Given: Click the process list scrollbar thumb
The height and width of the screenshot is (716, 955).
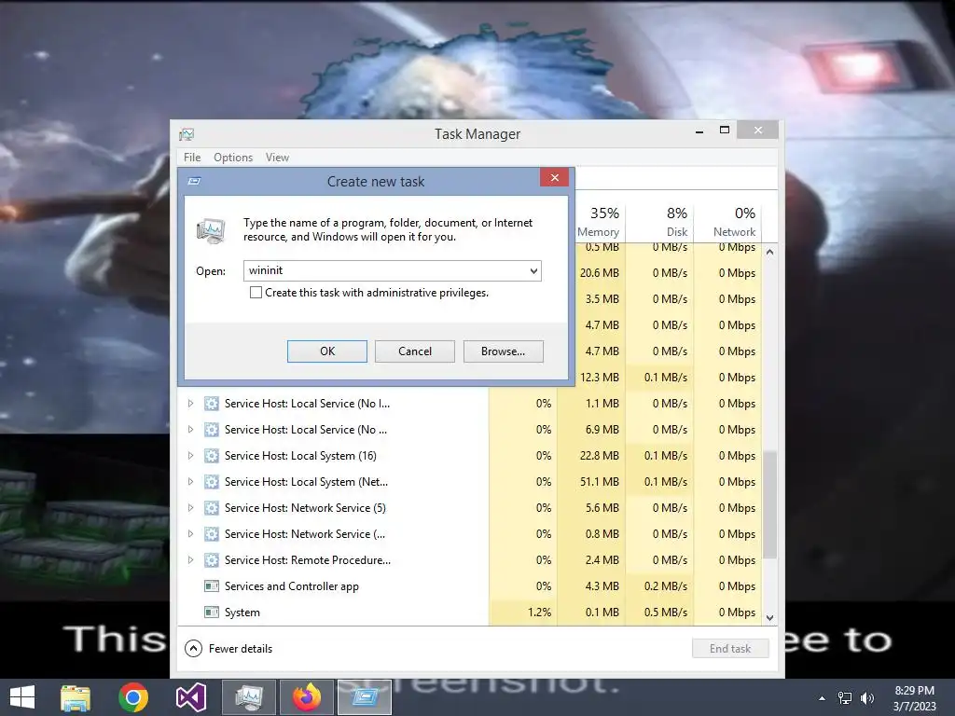Looking at the screenshot, I should click(769, 504).
